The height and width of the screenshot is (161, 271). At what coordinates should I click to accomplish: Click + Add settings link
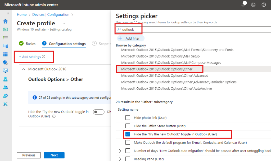(30, 56)
